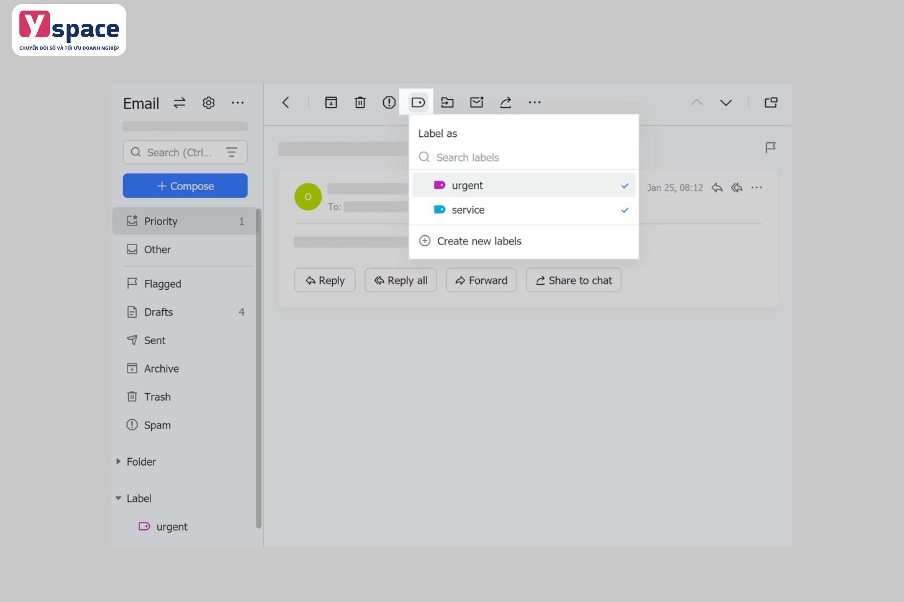904x602 pixels.
Task: Click Create new labels
Action: tap(470, 241)
